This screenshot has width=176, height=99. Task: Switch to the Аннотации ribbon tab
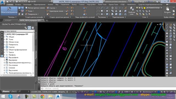point(27,4)
